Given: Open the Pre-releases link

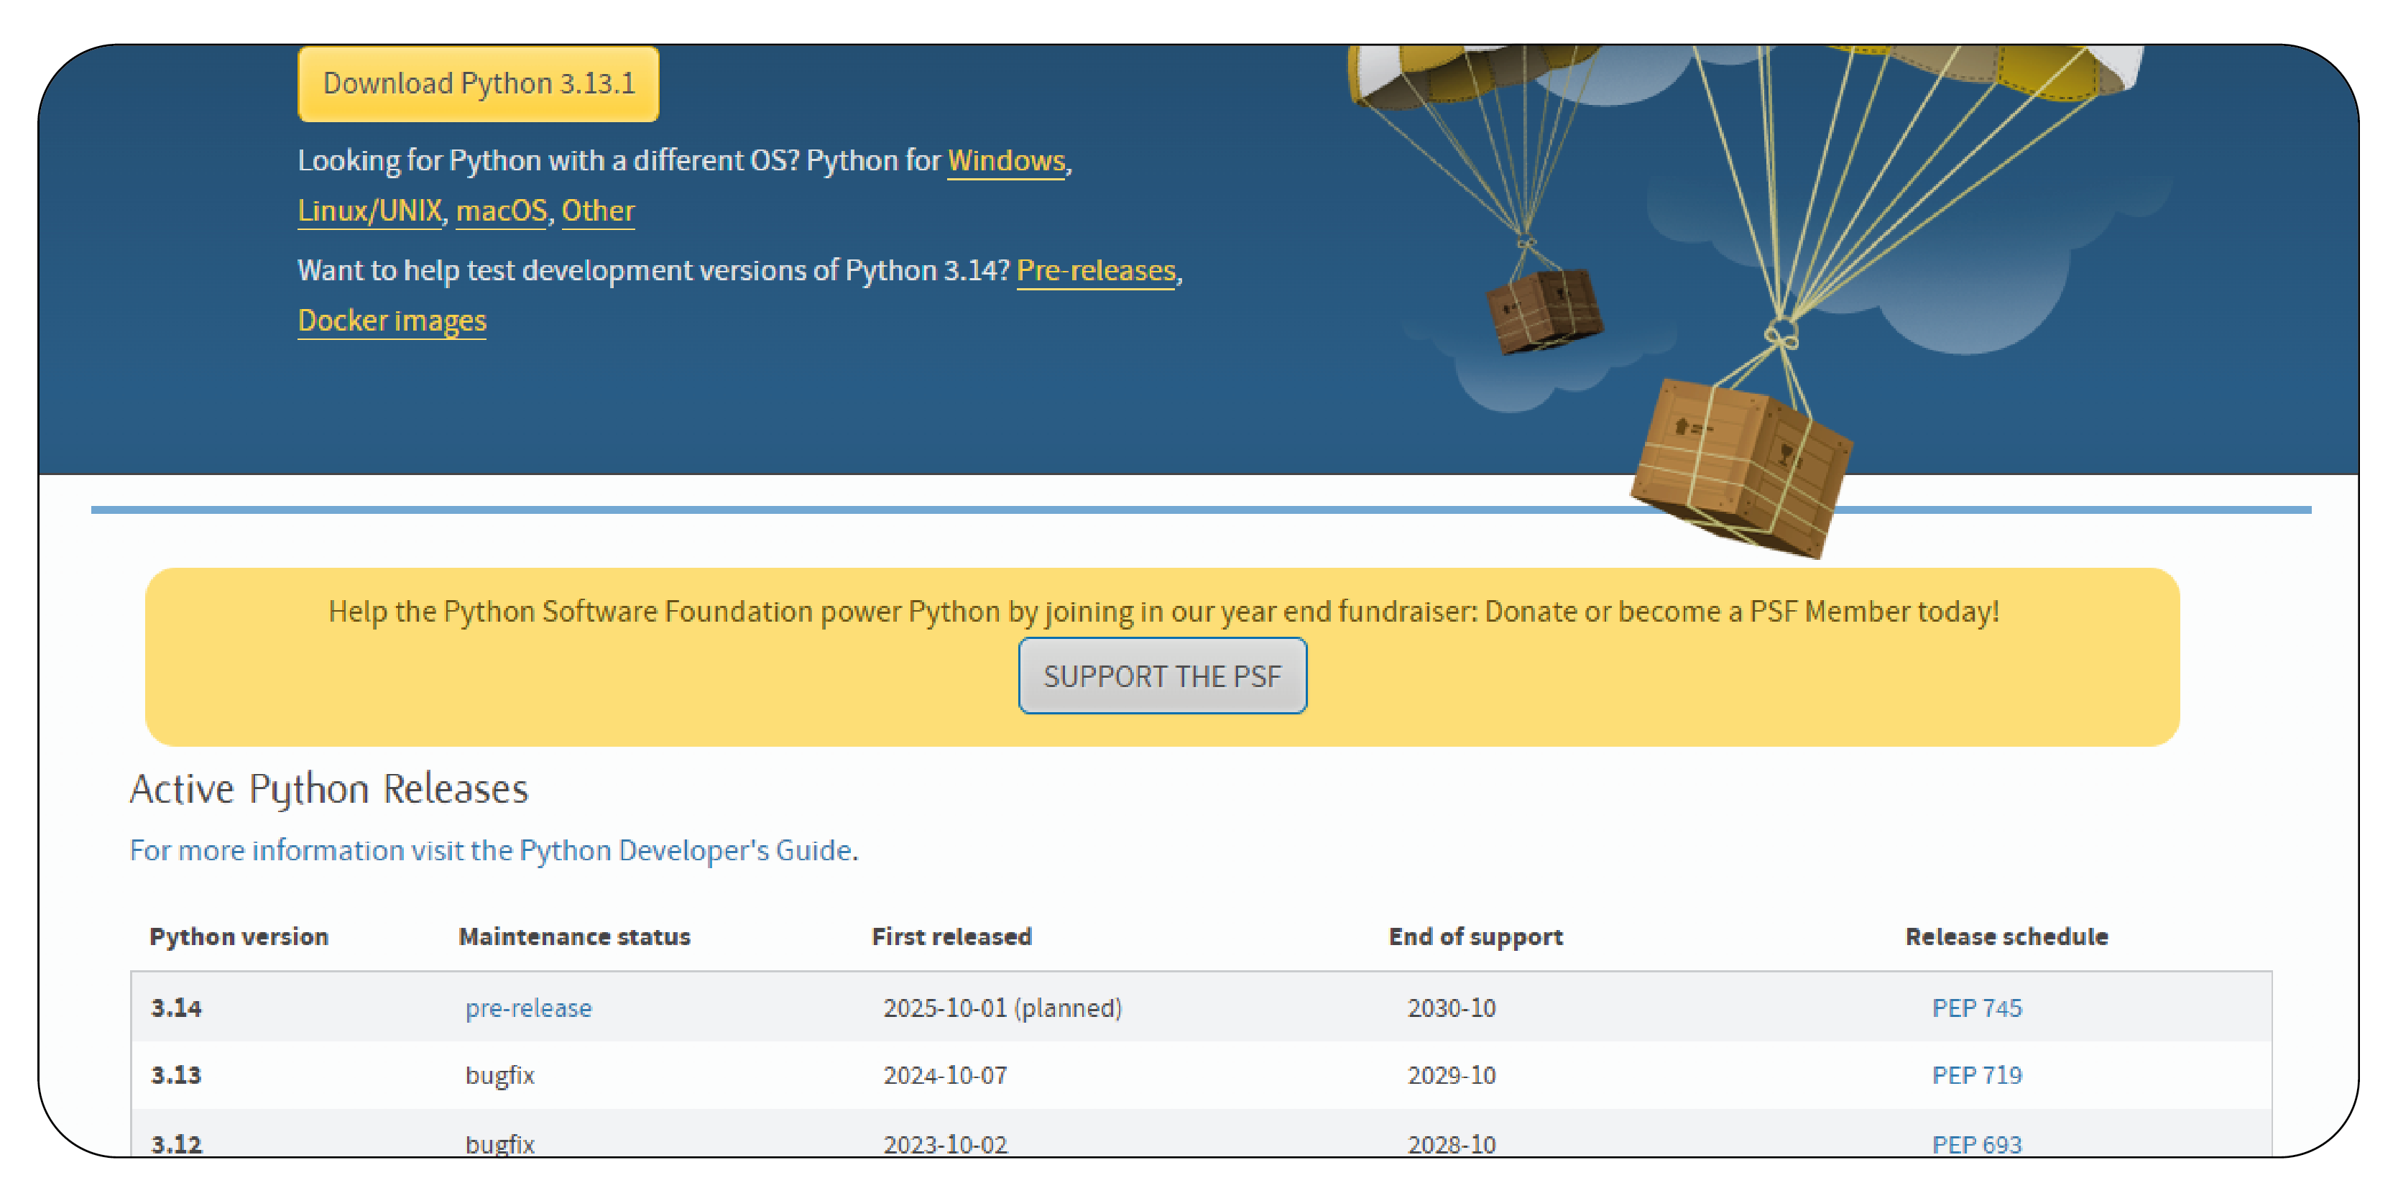Looking at the screenshot, I should tap(1096, 270).
